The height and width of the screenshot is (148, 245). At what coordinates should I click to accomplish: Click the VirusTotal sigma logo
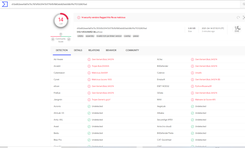(x=5, y=4)
